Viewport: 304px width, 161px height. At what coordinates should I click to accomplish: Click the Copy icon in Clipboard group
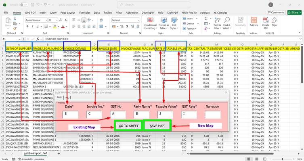point(15,23)
